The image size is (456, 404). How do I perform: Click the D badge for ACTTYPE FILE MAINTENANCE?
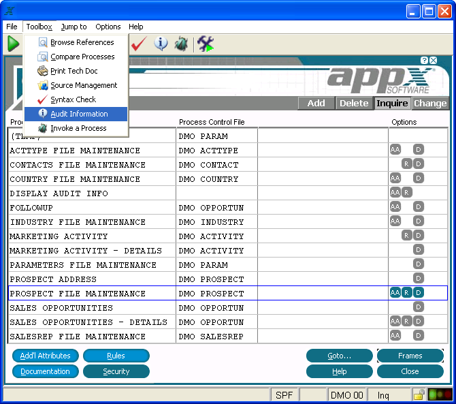point(419,150)
